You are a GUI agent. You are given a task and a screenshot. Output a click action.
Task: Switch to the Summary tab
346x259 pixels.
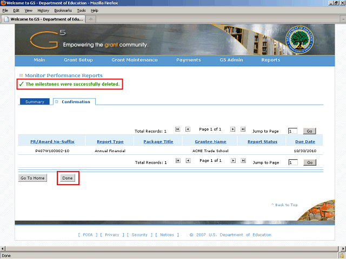(35, 102)
